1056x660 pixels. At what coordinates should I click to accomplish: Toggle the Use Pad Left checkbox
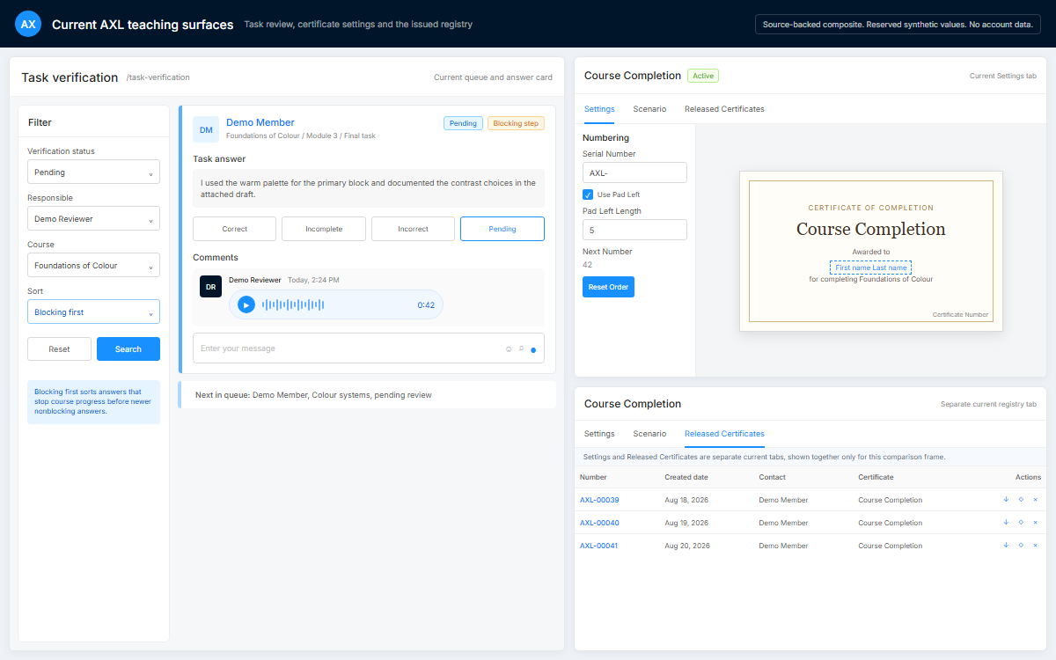pos(588,194)
